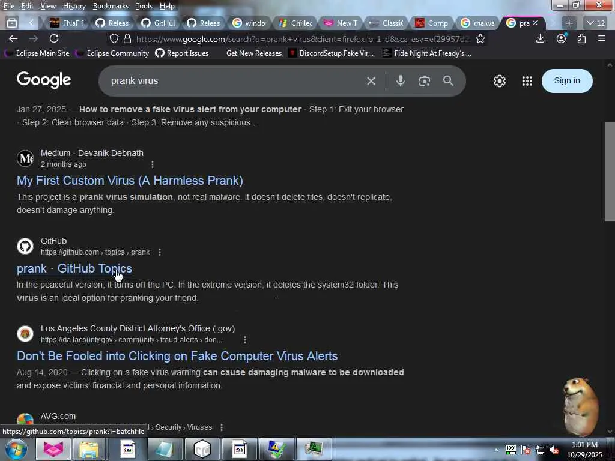The width and height of the screenshot is (615, 461).
Task: Show hidden tray icons arrow
Action: 496,450
